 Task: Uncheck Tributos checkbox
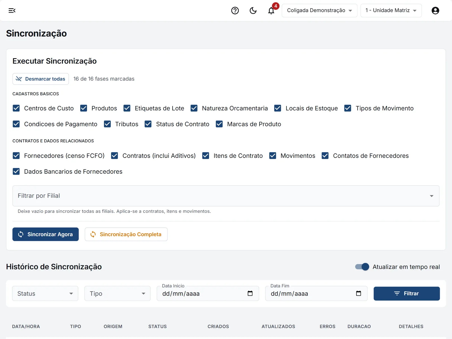coord(107,124)
